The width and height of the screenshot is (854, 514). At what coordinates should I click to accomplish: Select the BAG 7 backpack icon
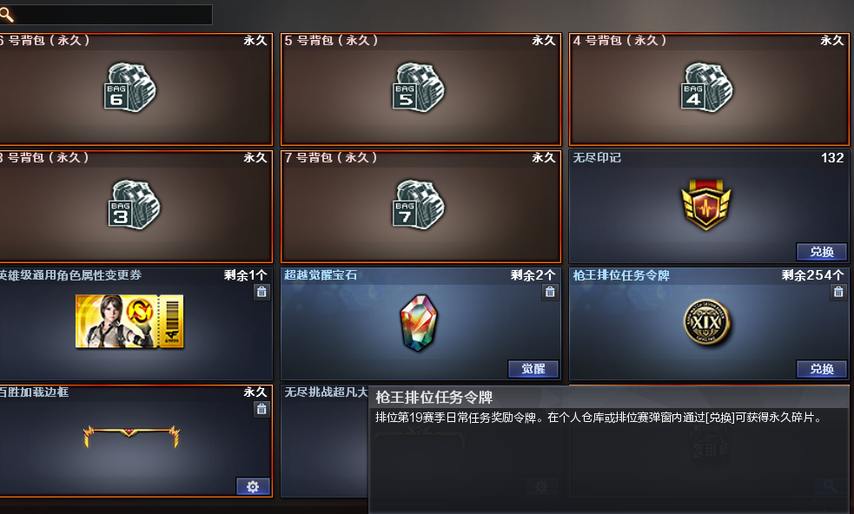(418, 205)
